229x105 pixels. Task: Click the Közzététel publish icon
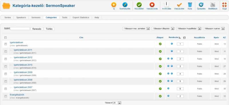pos(139,5)
